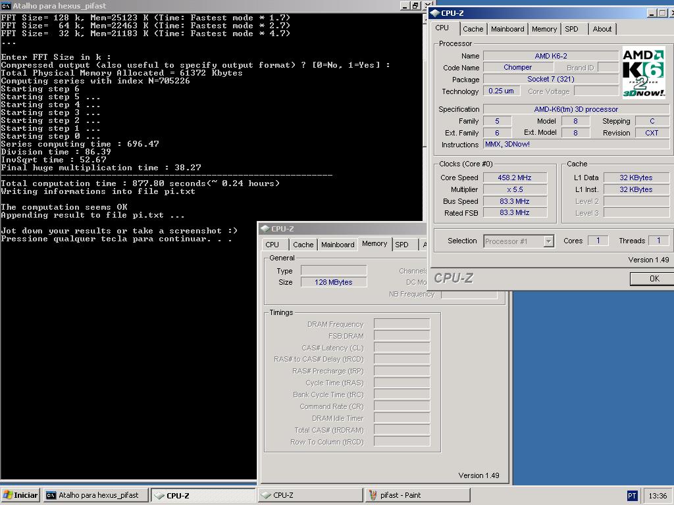Click console icon on hexus_pifast taskbar button
Viewport: 674px width, 505px height.
point(51,495)
